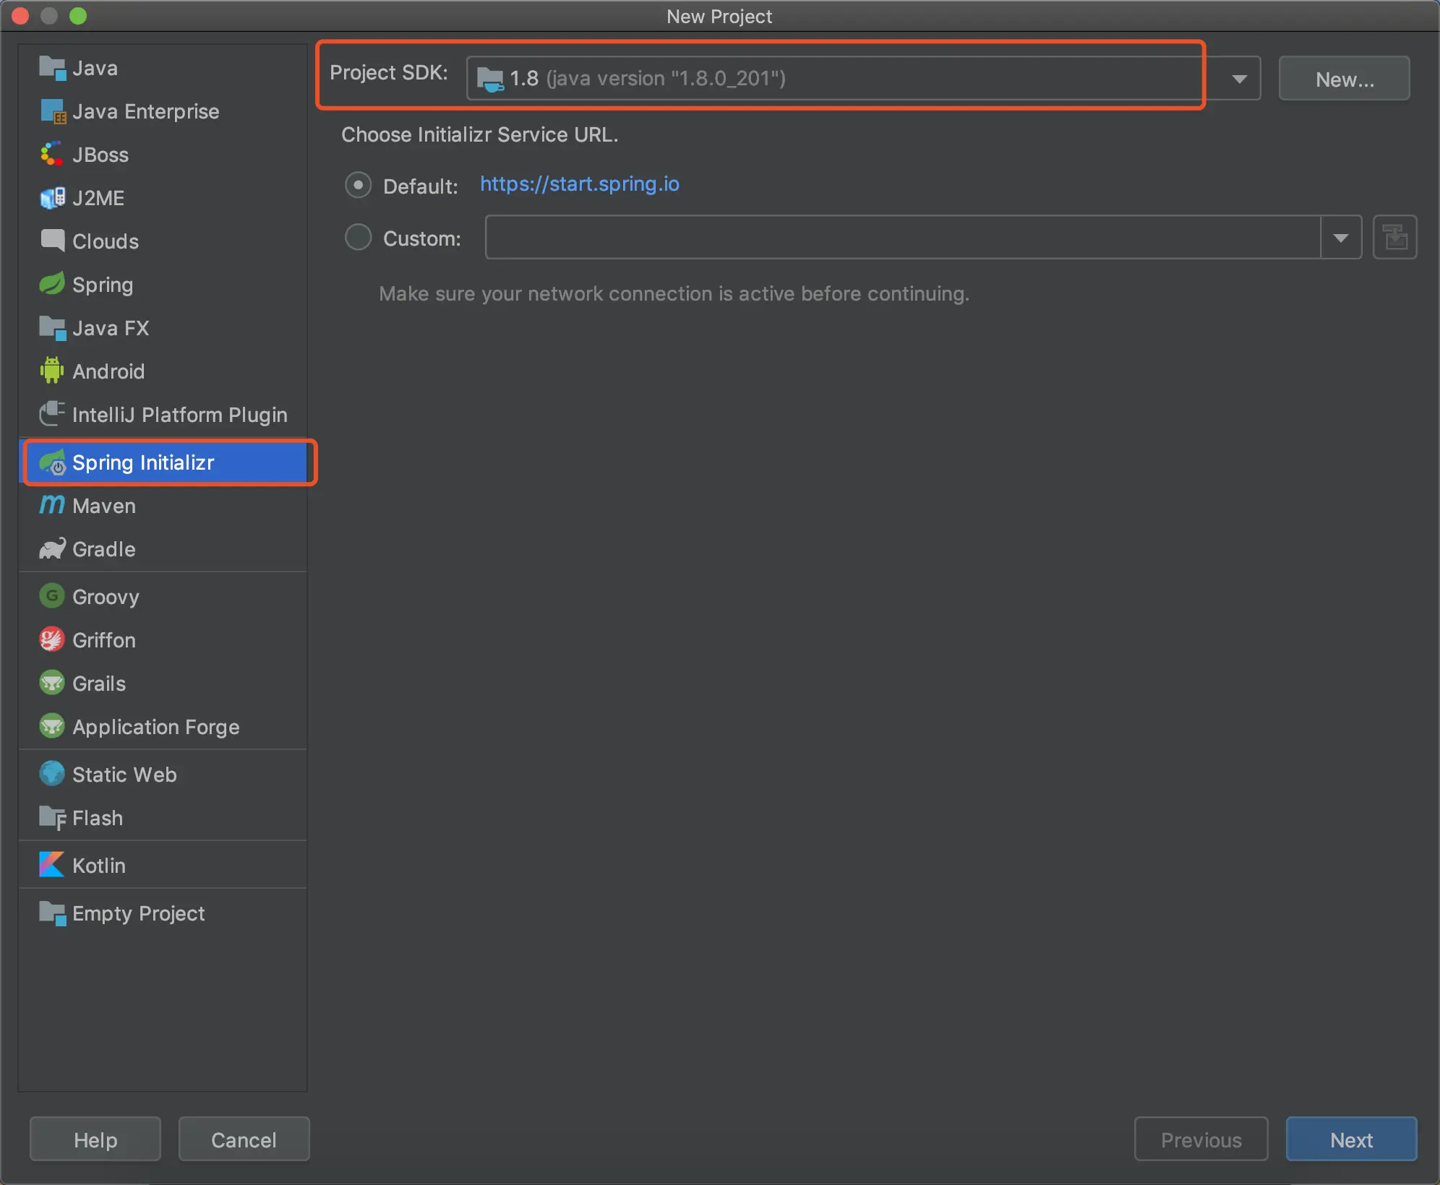
Task: Click the icon button beside Custom URL field
Action: pos(1394,237)
